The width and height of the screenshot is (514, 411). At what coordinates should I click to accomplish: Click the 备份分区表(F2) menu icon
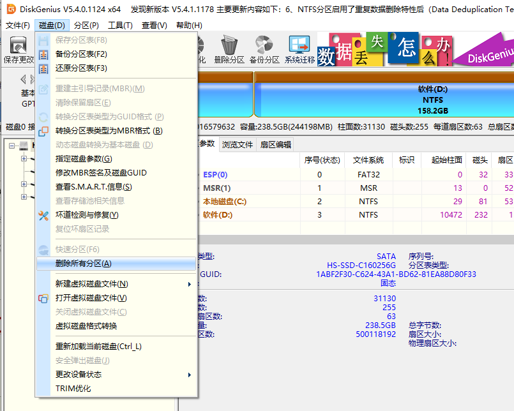[43, 54]
